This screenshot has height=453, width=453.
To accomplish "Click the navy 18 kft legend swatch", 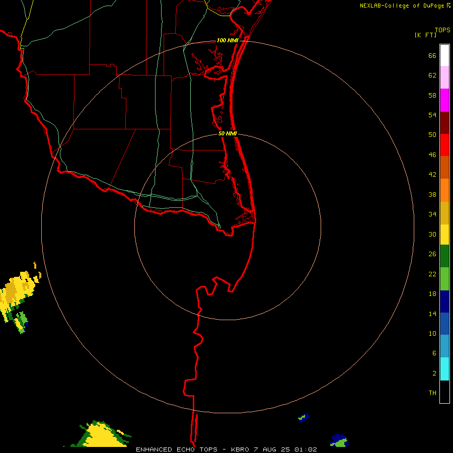I will pos(444,301).
